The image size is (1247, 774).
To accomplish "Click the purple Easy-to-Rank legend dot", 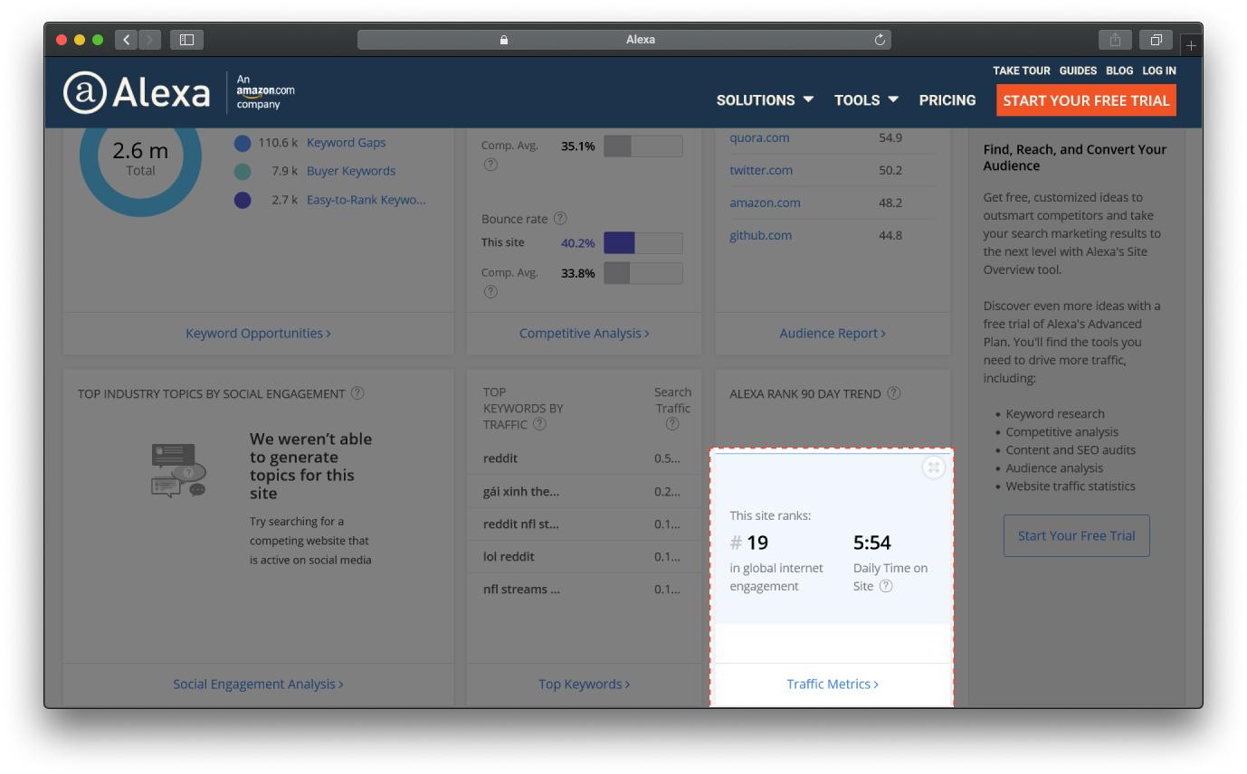I will click(243, 200).
